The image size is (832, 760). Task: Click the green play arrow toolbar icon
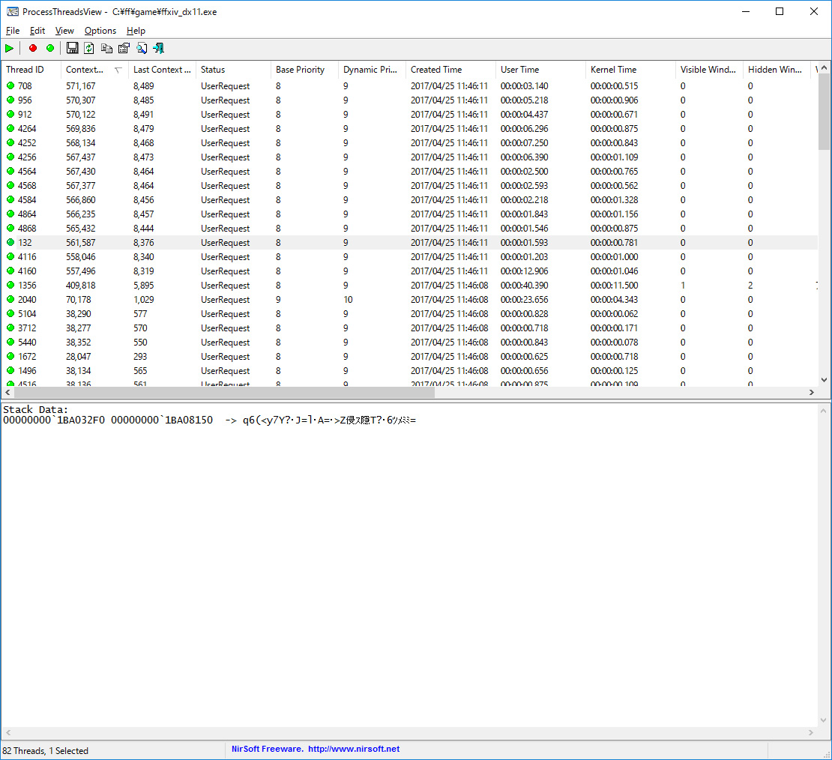click(9, 48)
